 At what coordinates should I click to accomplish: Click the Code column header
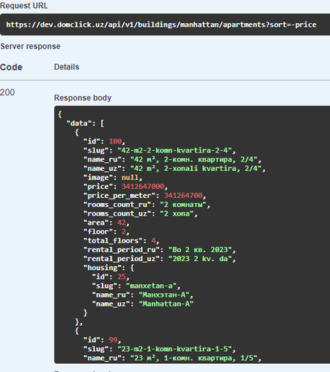point(11,67)
